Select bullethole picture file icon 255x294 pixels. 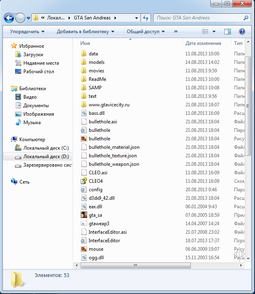point(84,139)
